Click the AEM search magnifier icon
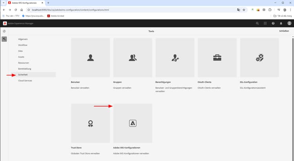This screenshot has width=294, height=161. [x=257, y=23]
